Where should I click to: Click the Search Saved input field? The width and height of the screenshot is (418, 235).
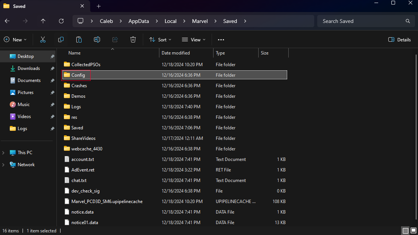[x=366, y=21]
